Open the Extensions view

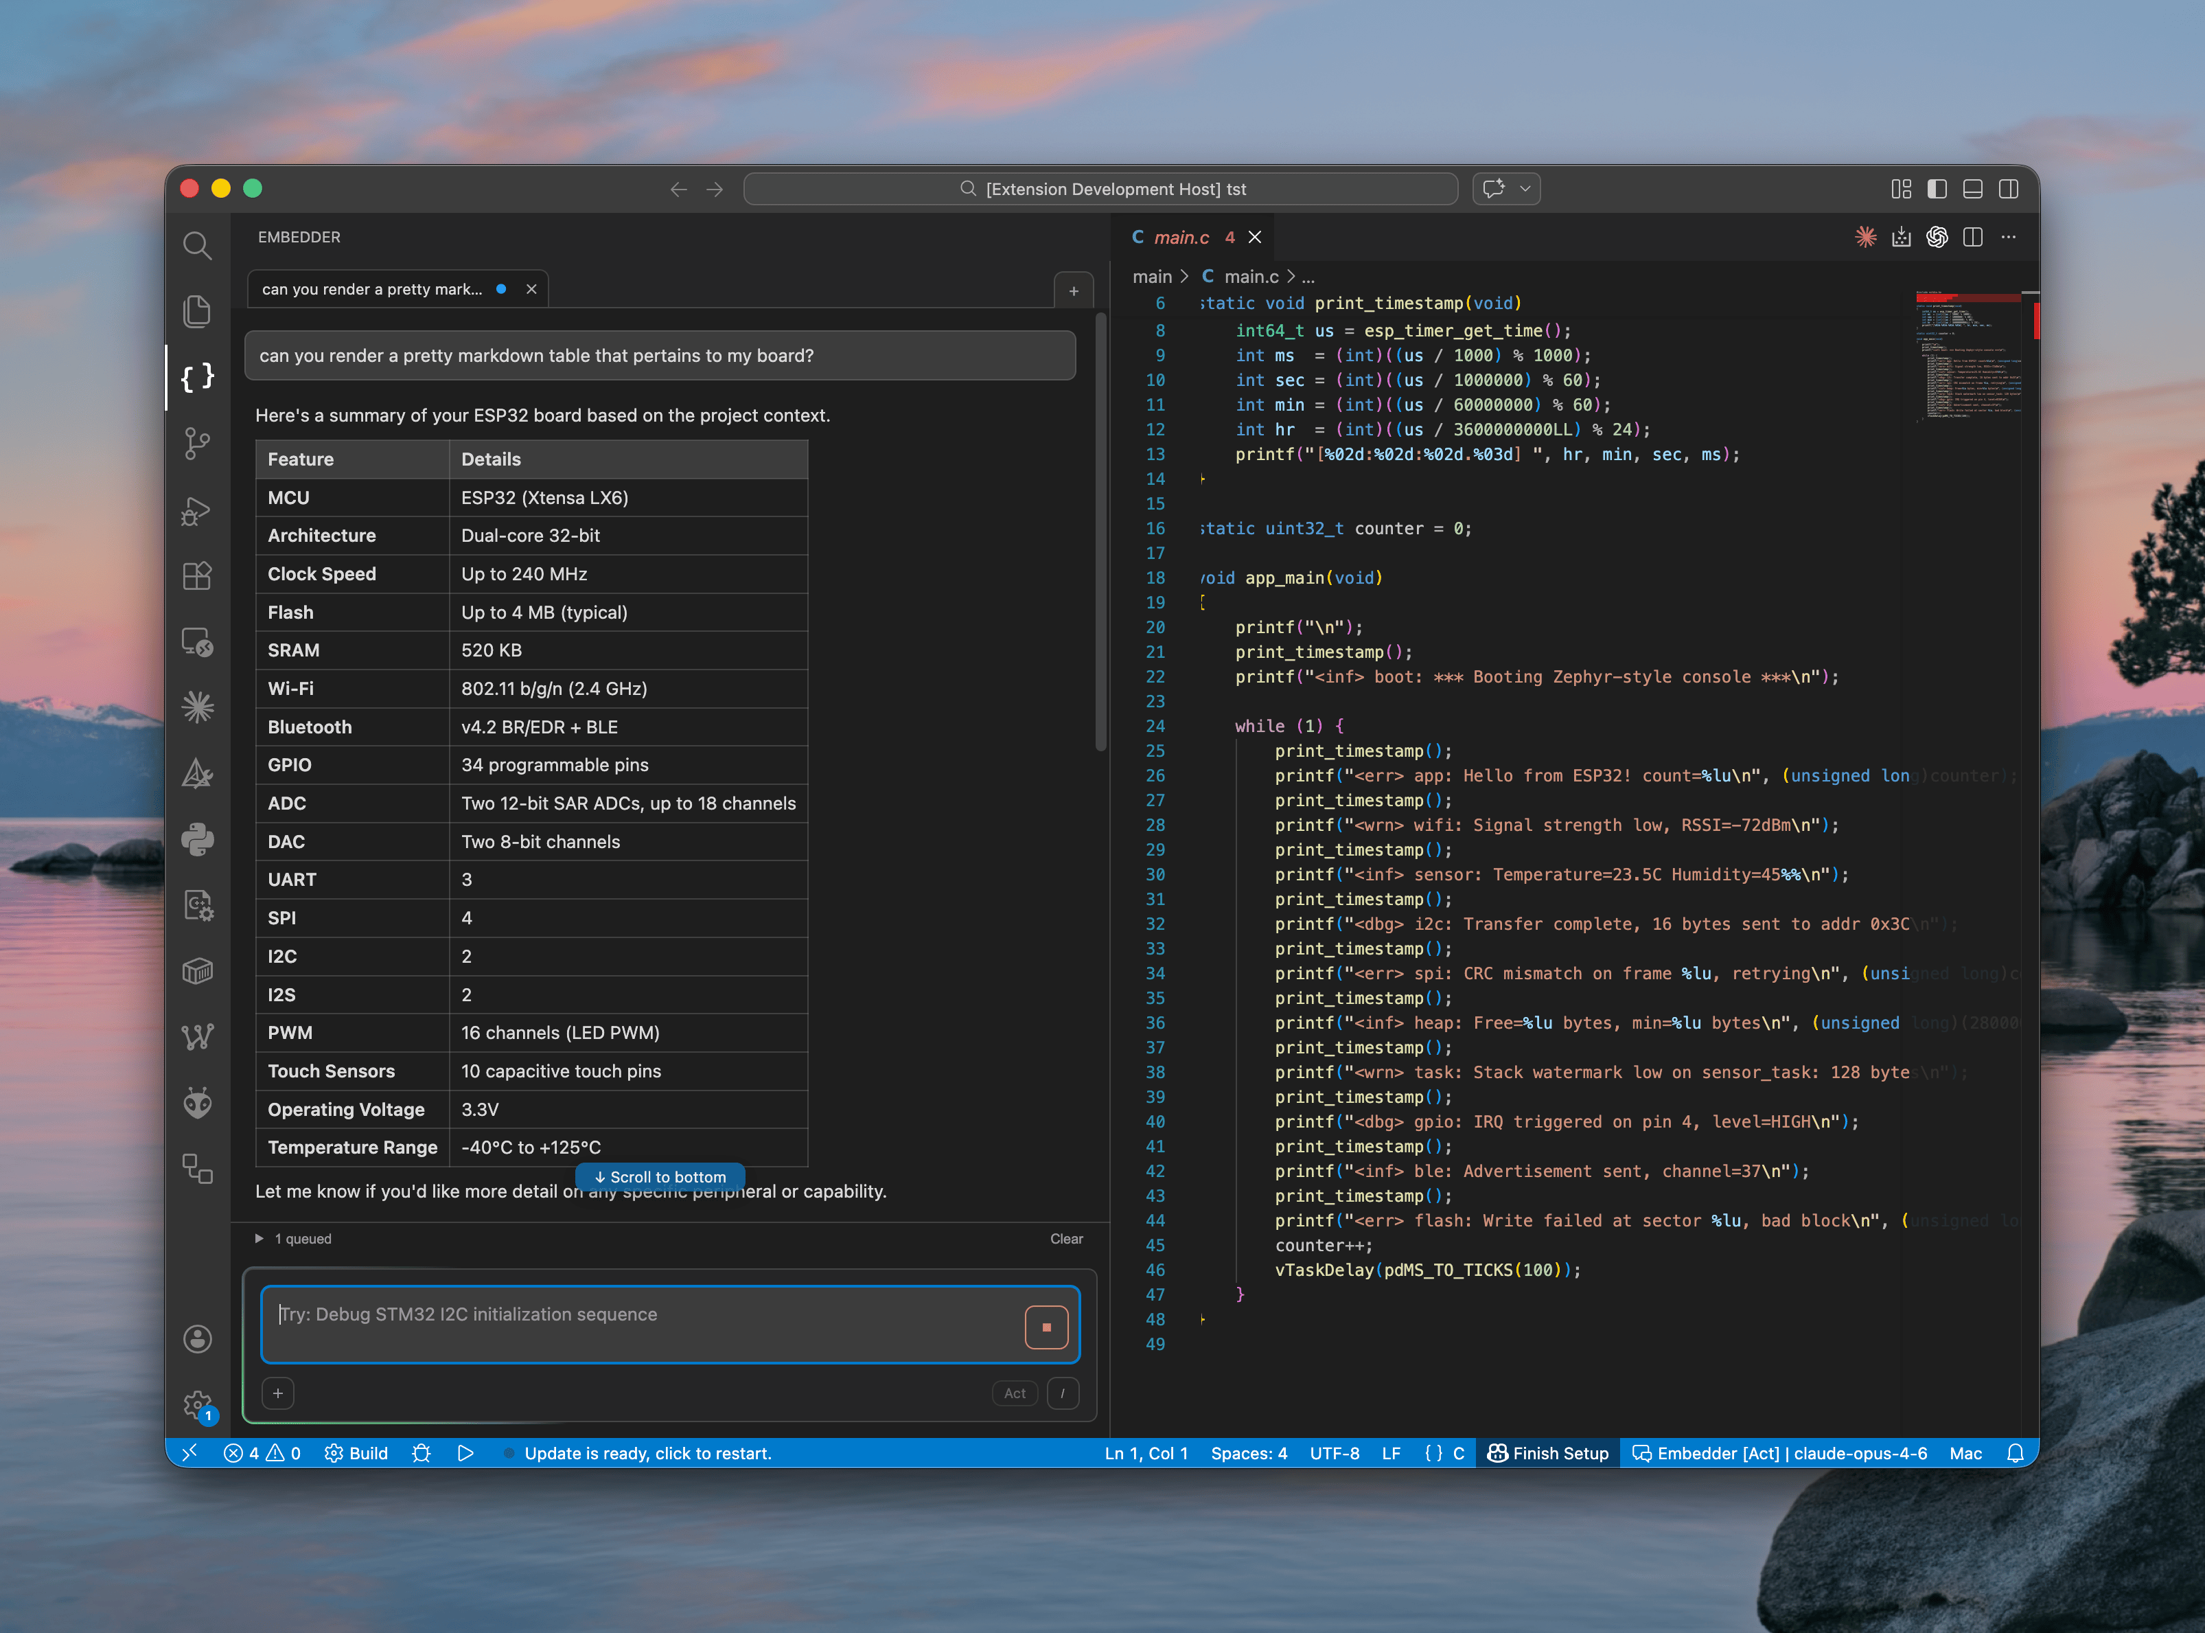[198, 575]
